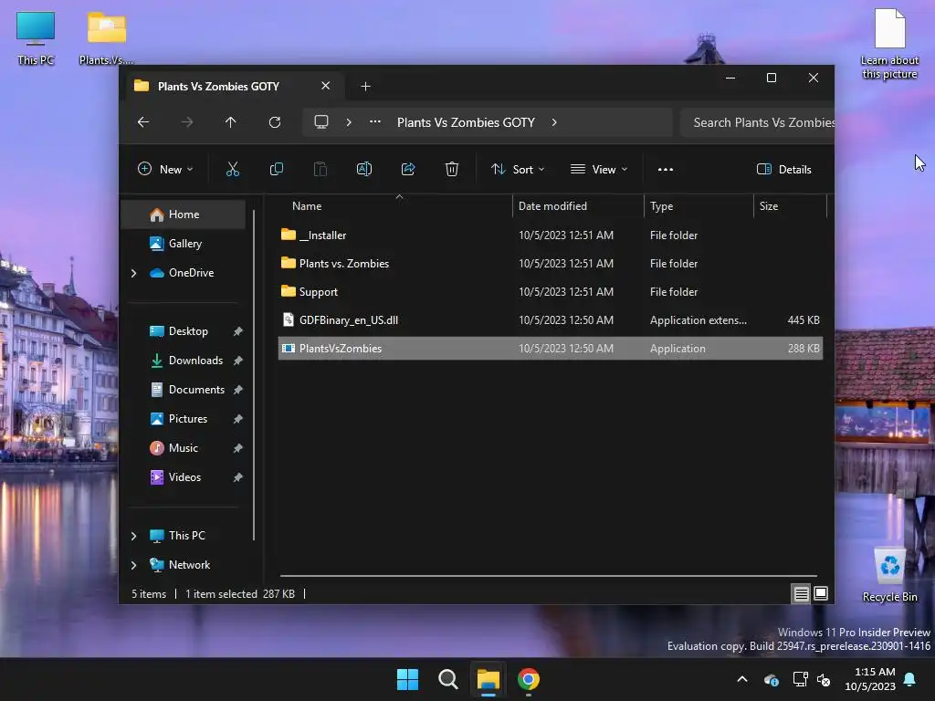Select the Plants.Vs... desktop folder
935x701 pixels.
click(x=107, y=38)
